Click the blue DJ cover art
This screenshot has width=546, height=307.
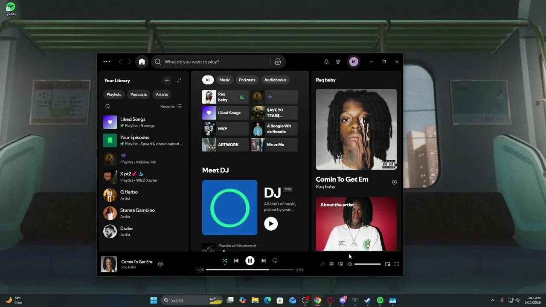pyautogui.click(x=229, y=207)
